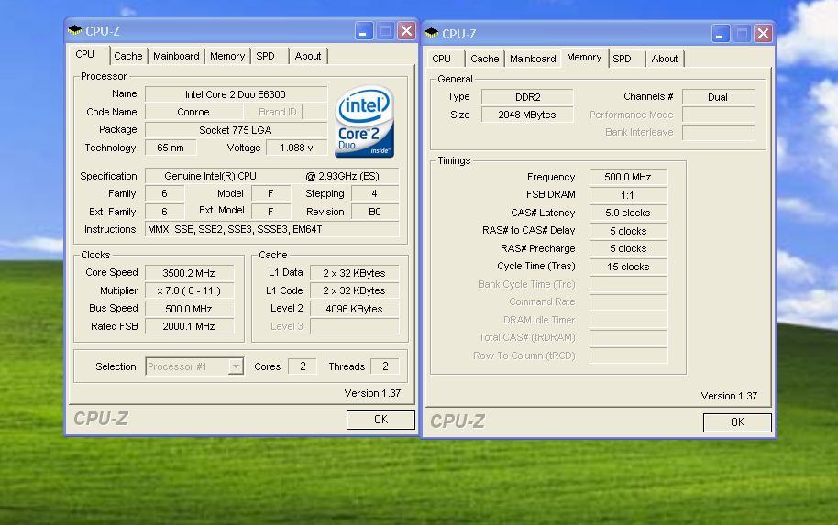The height and width of the screenshot is (525, 838).
Task: Click the Intel Core 2 Duo logo
Action: point(365,122)
